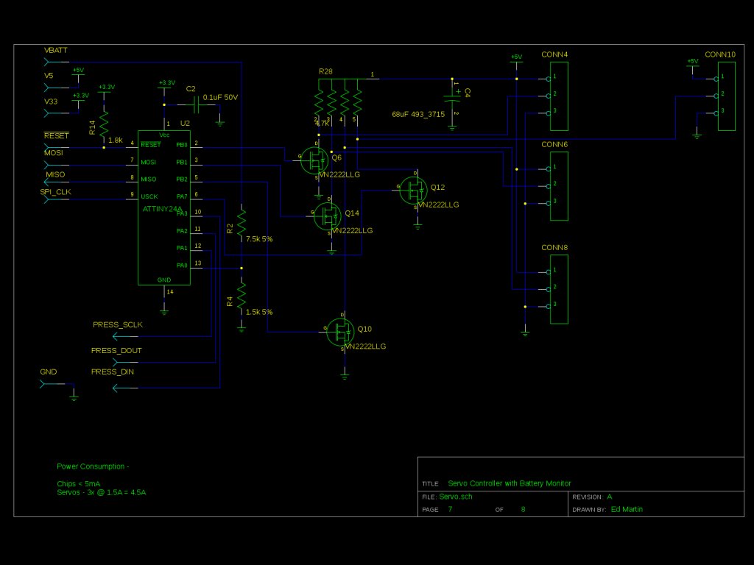This screenshot has width=754, height=565.
Task: Select the ATTINY24A chip label
Action: [x=163, y=209]
